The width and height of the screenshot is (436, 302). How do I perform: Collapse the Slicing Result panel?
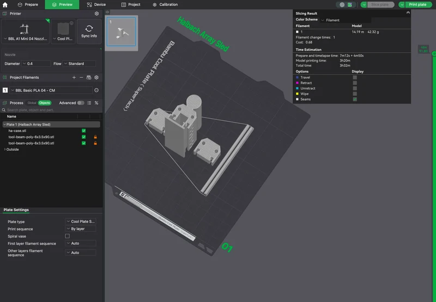(x=408, y=13)
